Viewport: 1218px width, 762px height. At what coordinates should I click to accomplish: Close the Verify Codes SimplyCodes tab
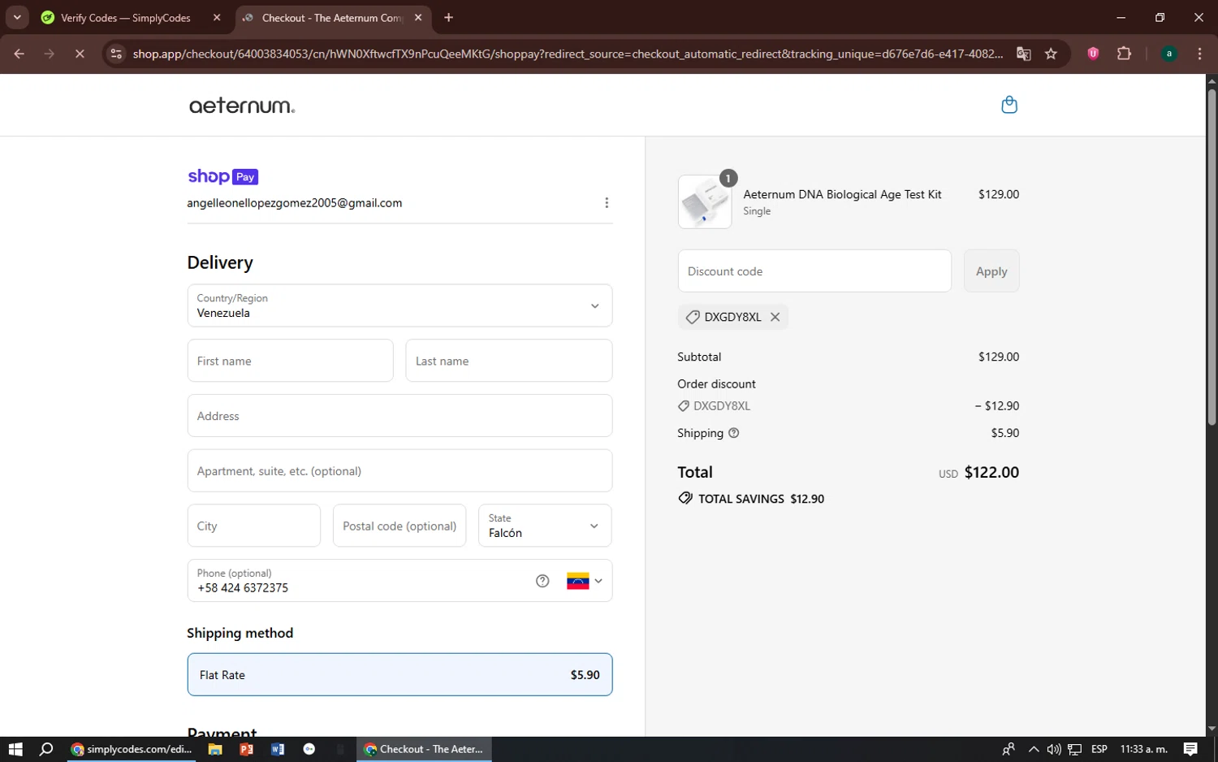click(x=217, y=17)
